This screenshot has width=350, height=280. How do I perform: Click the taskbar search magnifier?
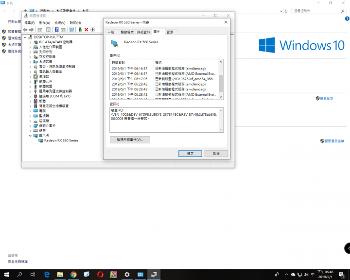tap(19, 275)
